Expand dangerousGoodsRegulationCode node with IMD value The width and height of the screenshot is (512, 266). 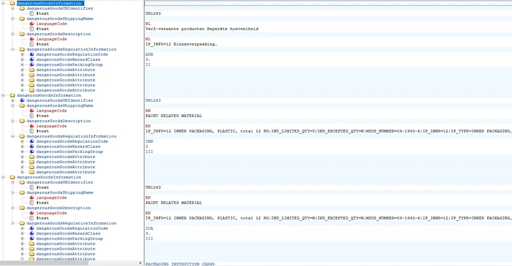23,142
